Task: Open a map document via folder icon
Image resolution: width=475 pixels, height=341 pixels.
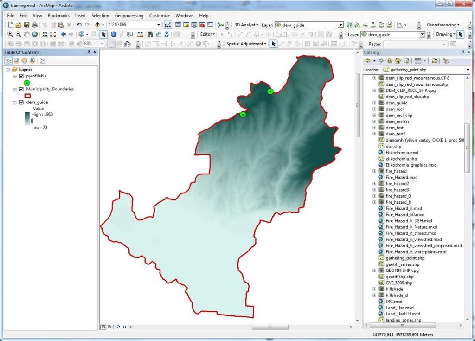Action: [19, 25]
